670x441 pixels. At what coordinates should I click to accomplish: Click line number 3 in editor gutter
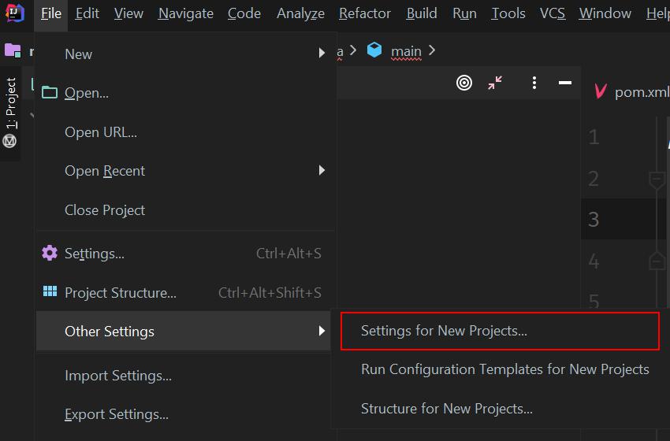click(594, 220)
